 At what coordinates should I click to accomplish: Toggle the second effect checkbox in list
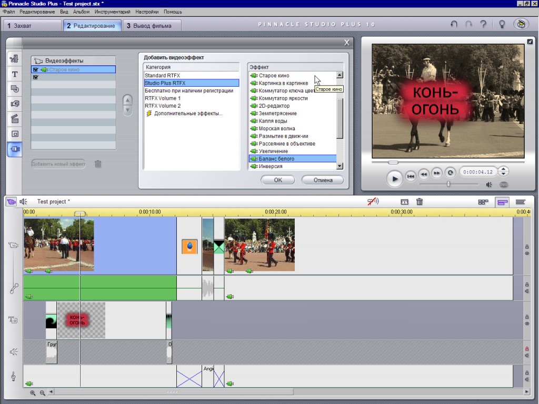[36, 77]
